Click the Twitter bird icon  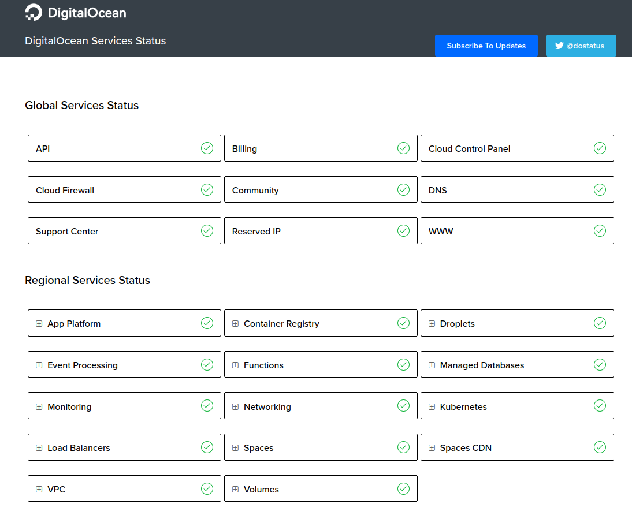pyautogui.click(x=559, y=46)
